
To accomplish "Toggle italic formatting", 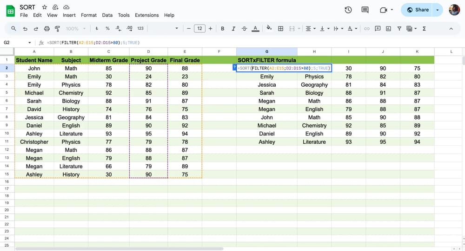I will click(233, 29).
